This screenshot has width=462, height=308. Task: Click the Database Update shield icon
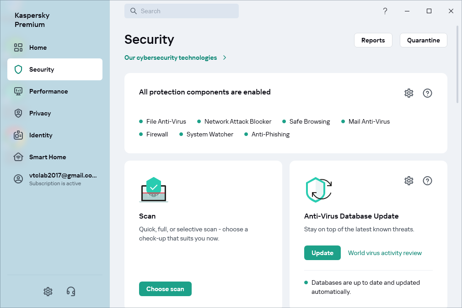(318, 190)
